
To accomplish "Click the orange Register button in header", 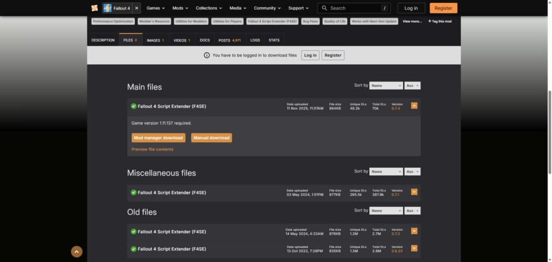I will [x=443, y=8].
